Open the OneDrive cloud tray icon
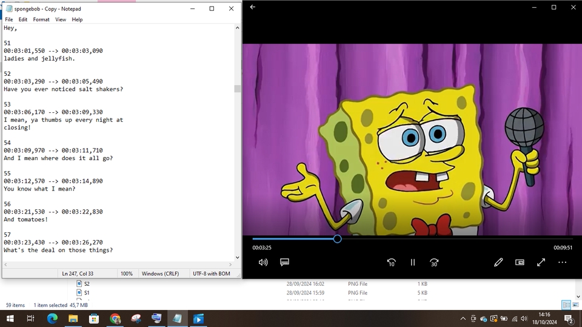 (483, 319)
